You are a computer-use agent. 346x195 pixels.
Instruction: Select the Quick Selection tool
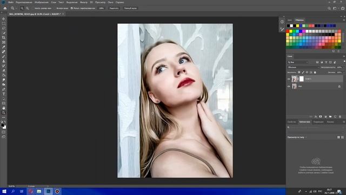[4, 33]
